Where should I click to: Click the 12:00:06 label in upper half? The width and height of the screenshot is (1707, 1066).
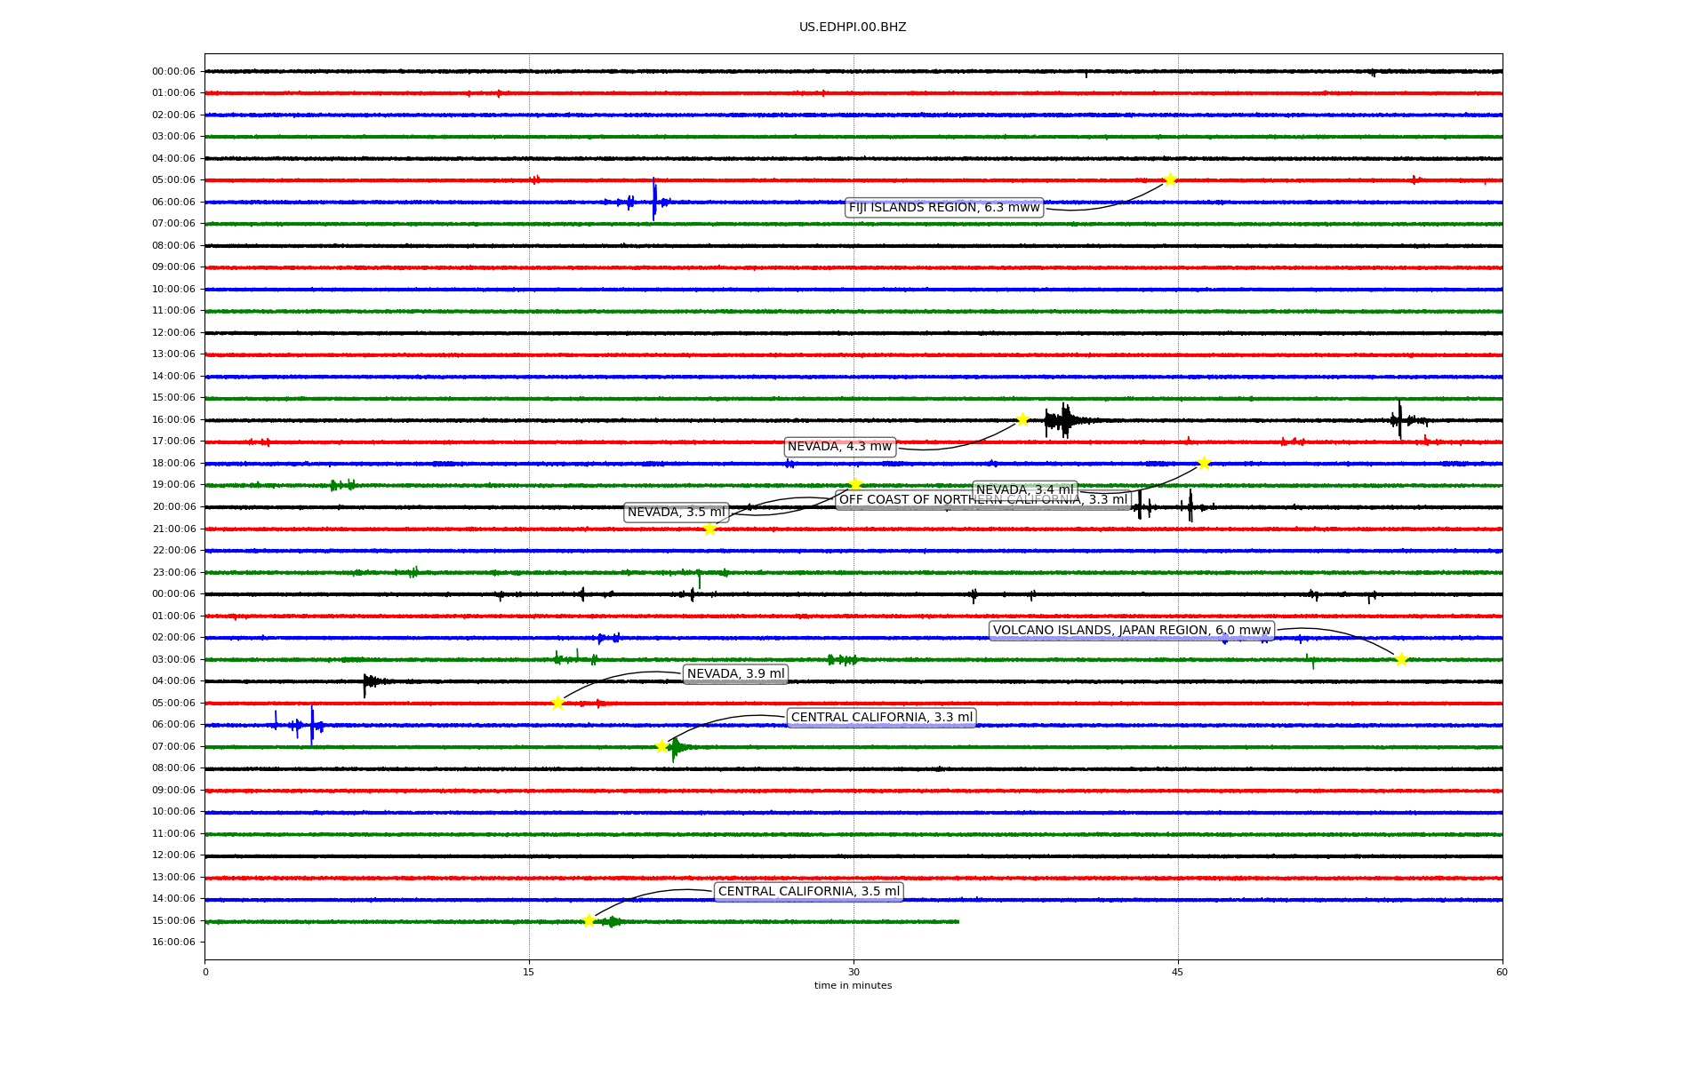tap(173, 333)
